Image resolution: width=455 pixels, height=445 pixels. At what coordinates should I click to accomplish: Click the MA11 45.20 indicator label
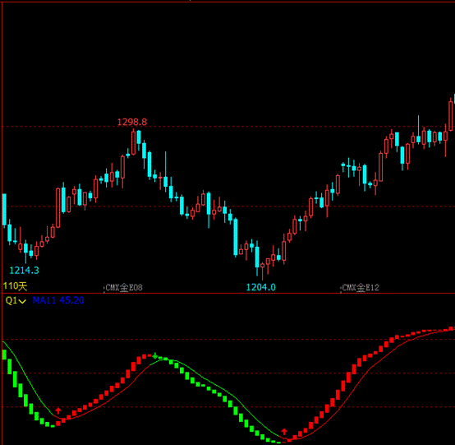(58, 300)
